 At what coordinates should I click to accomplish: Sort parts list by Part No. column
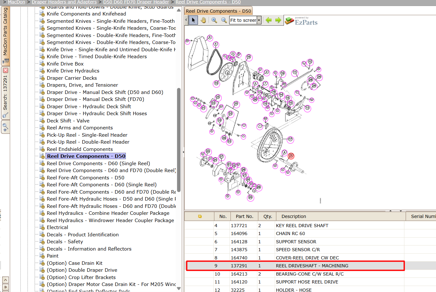(x=244, y=216)
